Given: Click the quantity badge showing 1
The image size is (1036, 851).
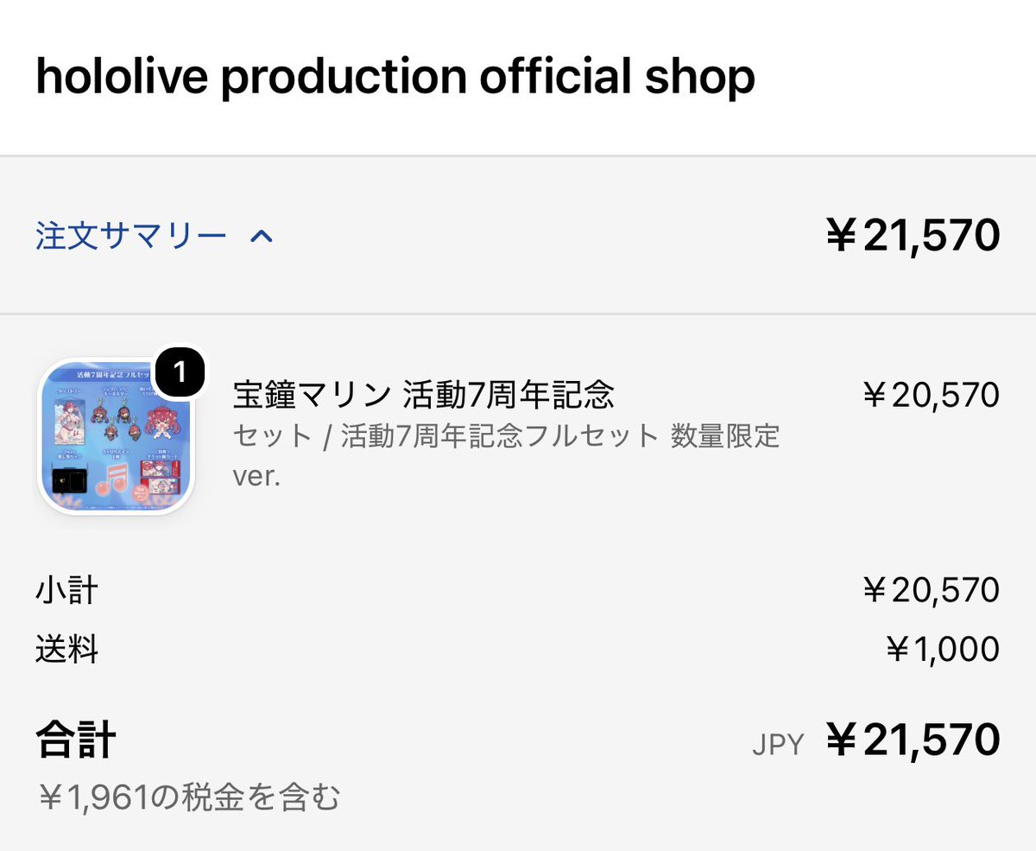Looking at the screenshot, I should 180,372.
